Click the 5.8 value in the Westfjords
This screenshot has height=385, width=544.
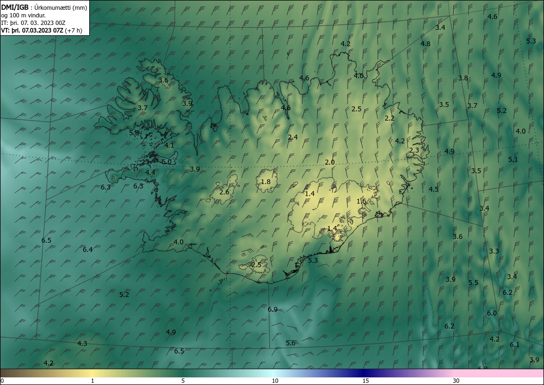[134, 132]
